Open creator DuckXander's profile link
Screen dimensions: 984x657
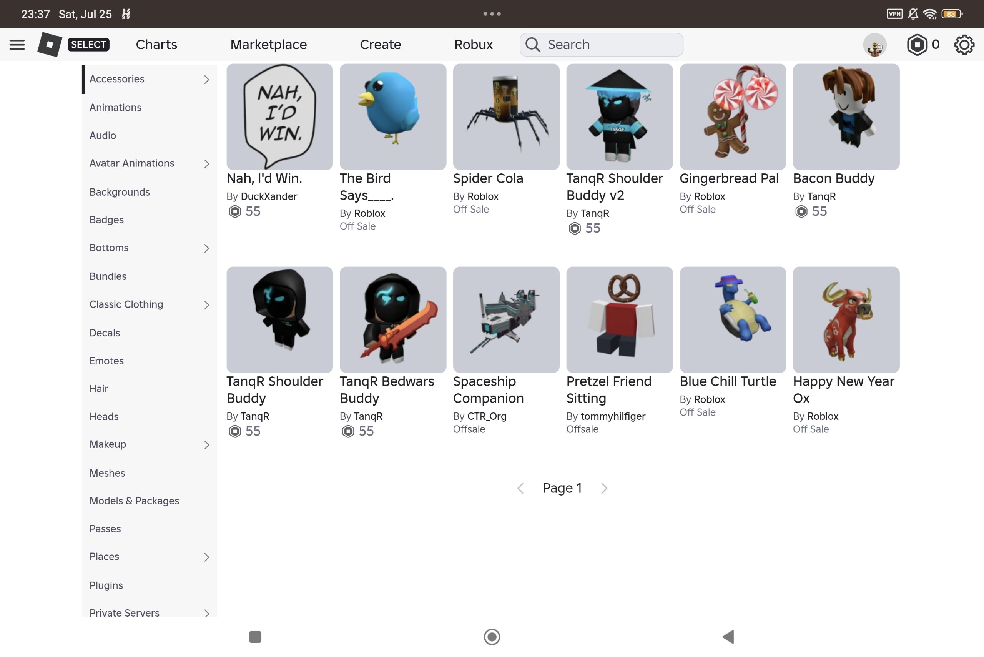point(269,196)
